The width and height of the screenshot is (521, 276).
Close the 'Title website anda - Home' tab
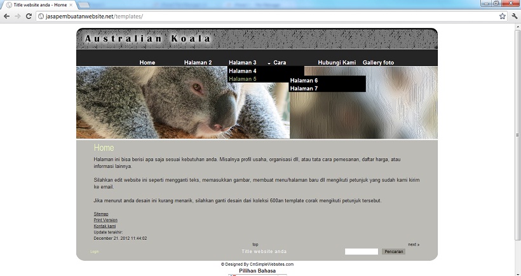pos(71,5)
